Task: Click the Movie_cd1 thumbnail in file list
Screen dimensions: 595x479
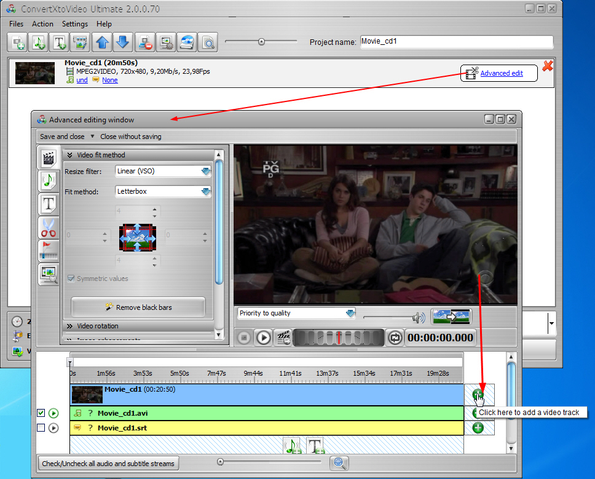Action: [x=35, y=73]
